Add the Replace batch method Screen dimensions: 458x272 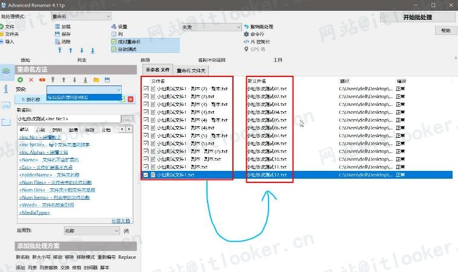[x=127, y=257]
